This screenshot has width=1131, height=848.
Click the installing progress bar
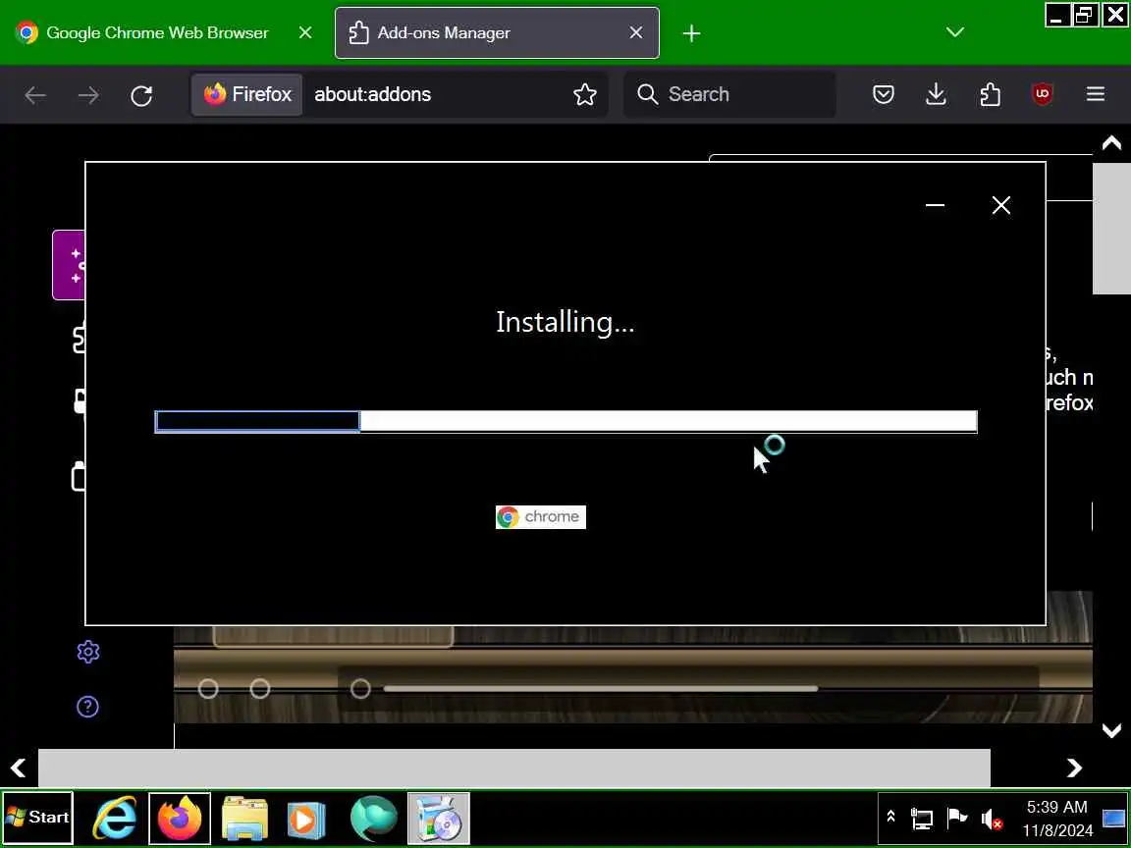coord(566,421)
